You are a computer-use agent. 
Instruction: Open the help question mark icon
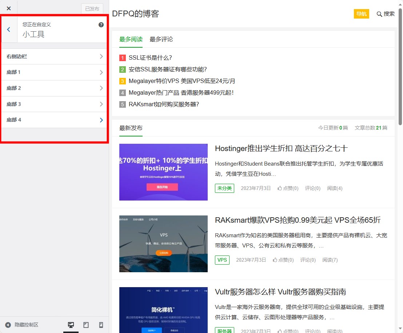[101, 25]
